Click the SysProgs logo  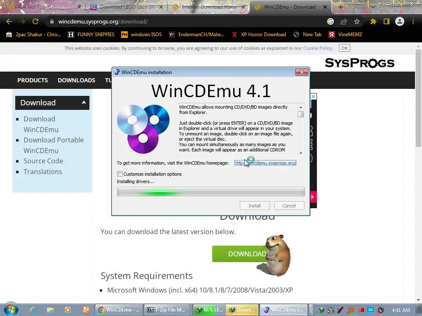tap(359, 63)
